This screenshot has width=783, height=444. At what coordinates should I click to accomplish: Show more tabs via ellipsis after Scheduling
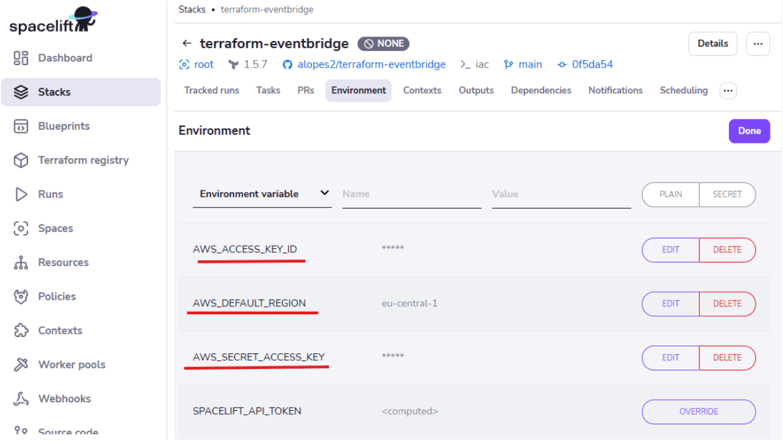click(728, 91)
